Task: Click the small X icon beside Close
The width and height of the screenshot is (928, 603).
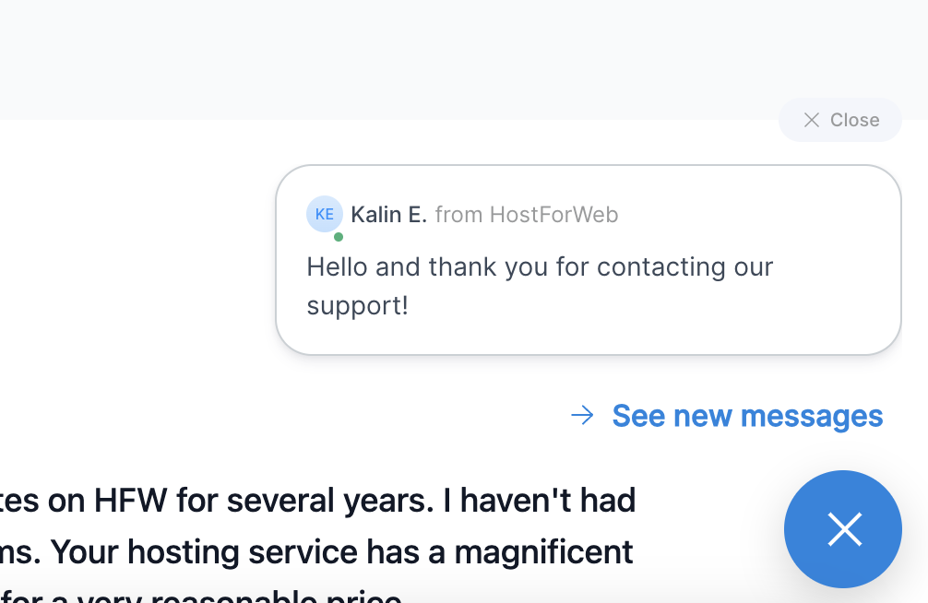Action: (x=812, y=120)
